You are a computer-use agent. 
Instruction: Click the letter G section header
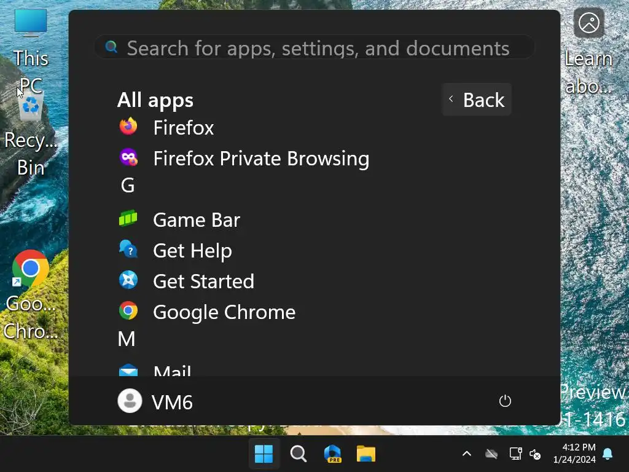point(128,186)
